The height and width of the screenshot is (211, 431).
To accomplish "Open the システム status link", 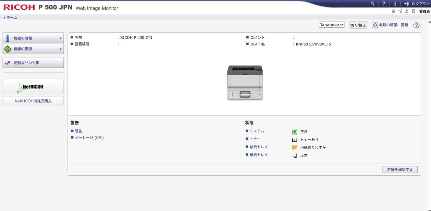I will point(257,131).
